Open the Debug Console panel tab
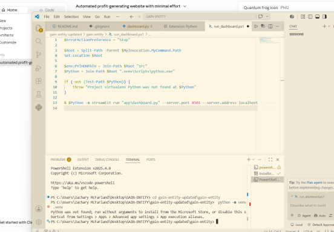This screenshot has height=232, width=334. 107,159
